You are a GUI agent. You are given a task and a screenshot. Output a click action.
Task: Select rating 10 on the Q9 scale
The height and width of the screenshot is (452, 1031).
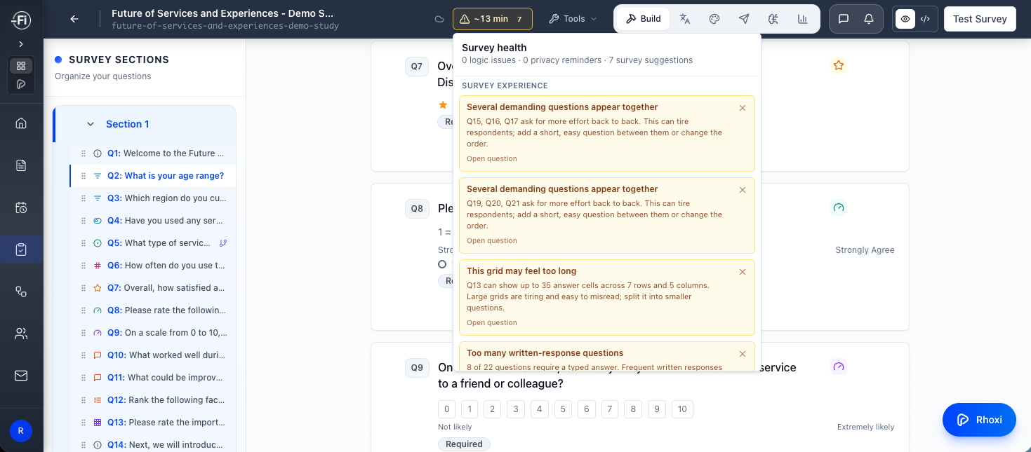point(682,409)
